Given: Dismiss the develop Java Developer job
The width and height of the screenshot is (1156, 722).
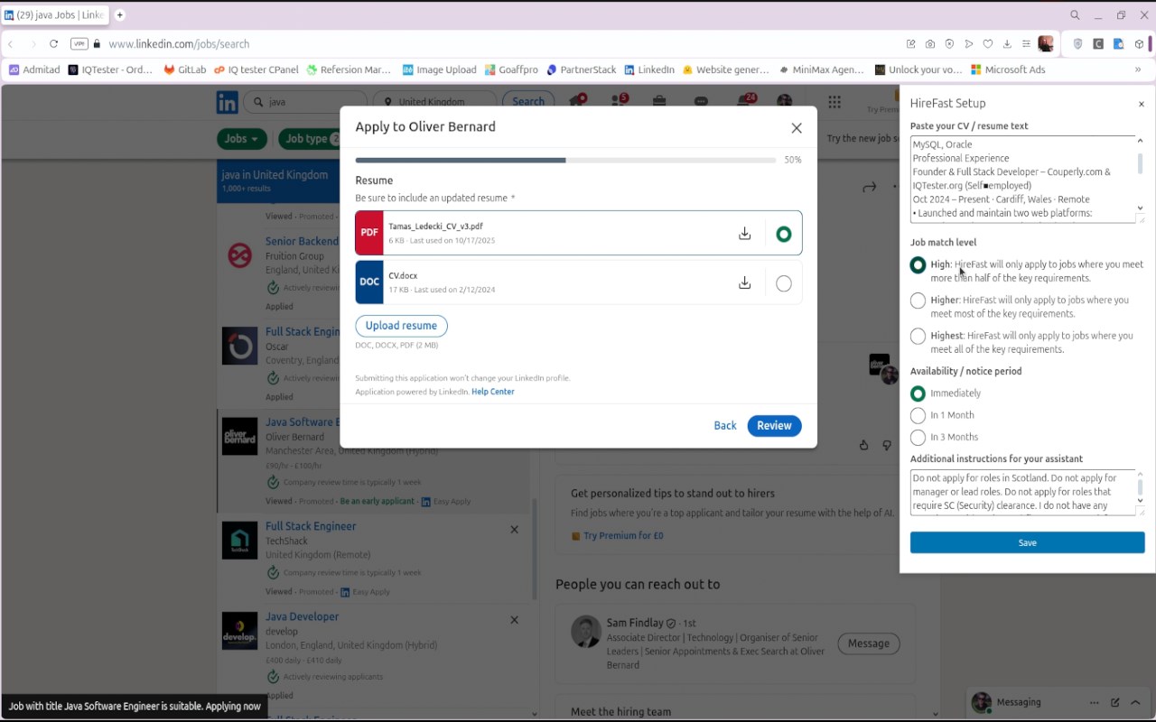Looking at the screenshot, I should (x=514, y=620).
